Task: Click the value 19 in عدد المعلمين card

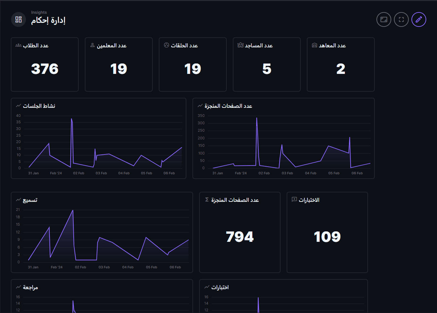Action: pyautogui.click(x=119, y=69)
